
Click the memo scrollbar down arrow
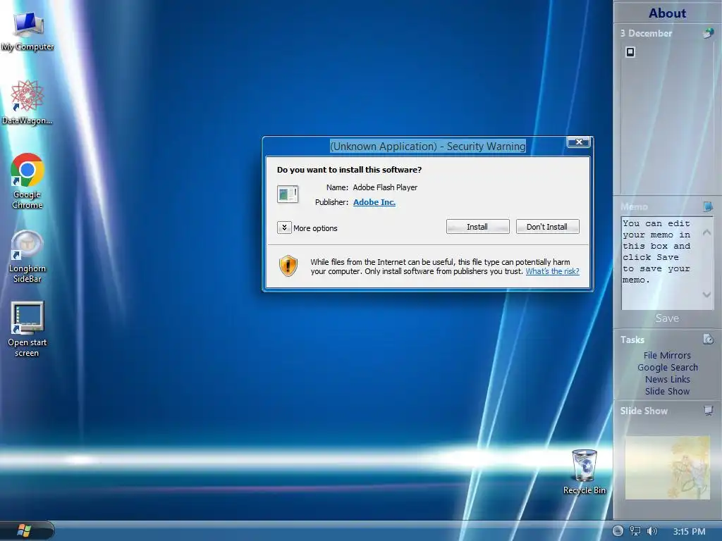706,294
